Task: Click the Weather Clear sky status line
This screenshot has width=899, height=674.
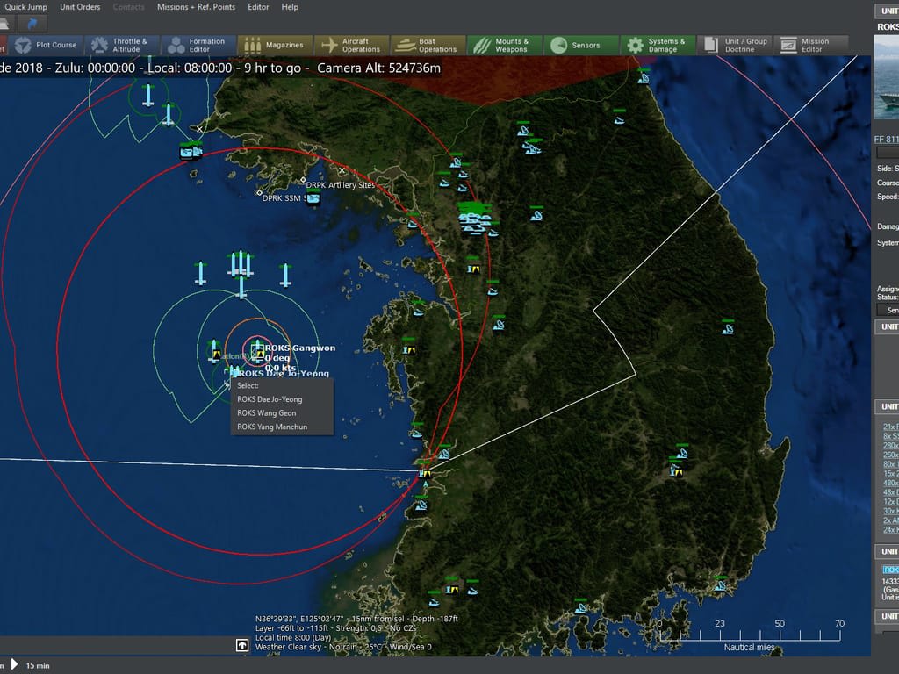Action: click(343, 647)
